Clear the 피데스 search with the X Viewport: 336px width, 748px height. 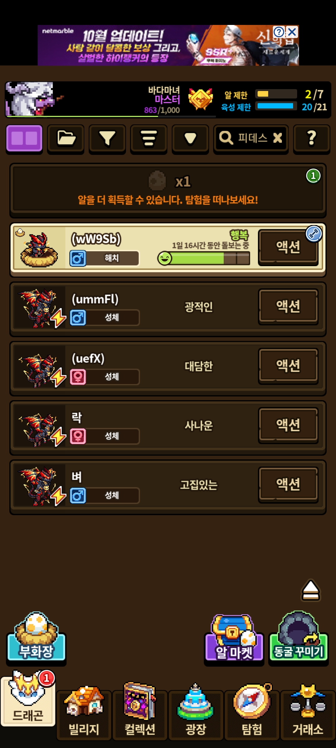[278, 138]
